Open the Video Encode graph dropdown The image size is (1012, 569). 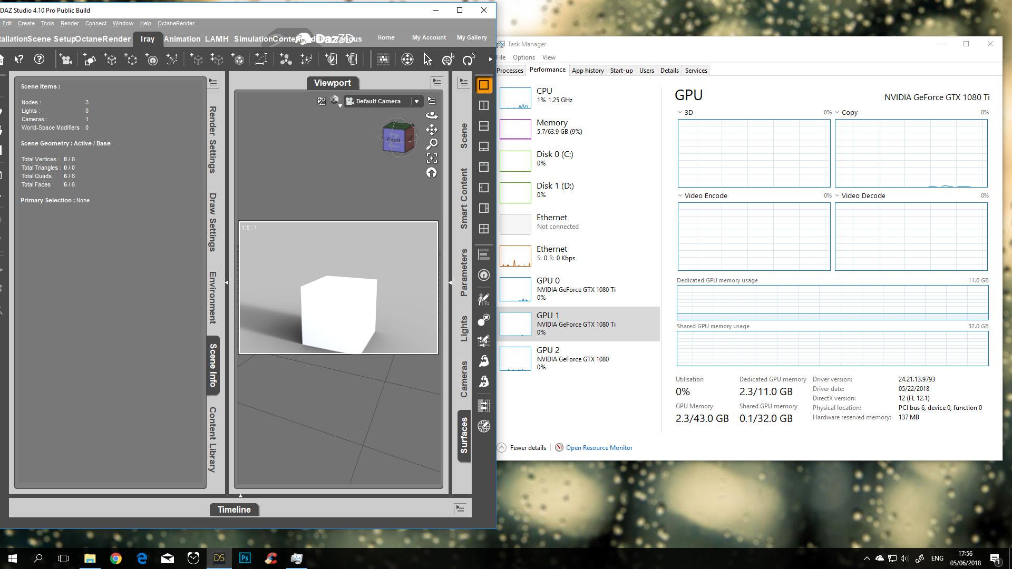click(680, 195)
